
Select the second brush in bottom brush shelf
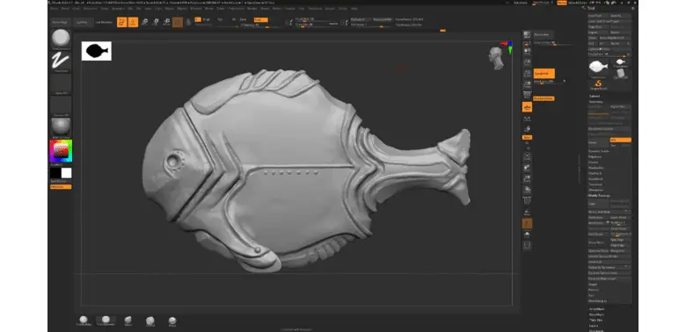coord(106,321)
